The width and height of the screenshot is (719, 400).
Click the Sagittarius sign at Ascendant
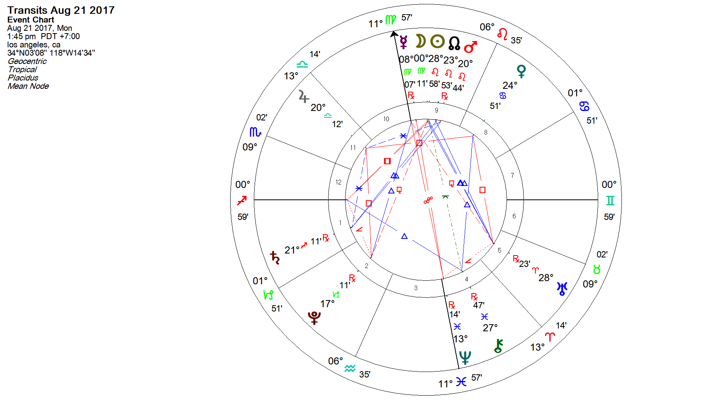[242, 201]
